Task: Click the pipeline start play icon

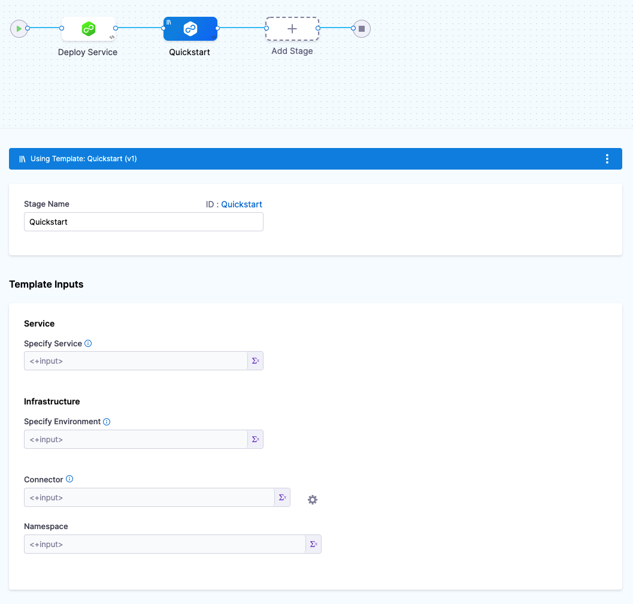Action: (x=19, y=28)
